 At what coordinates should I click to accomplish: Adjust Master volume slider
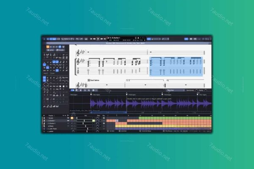coord(87,131)
